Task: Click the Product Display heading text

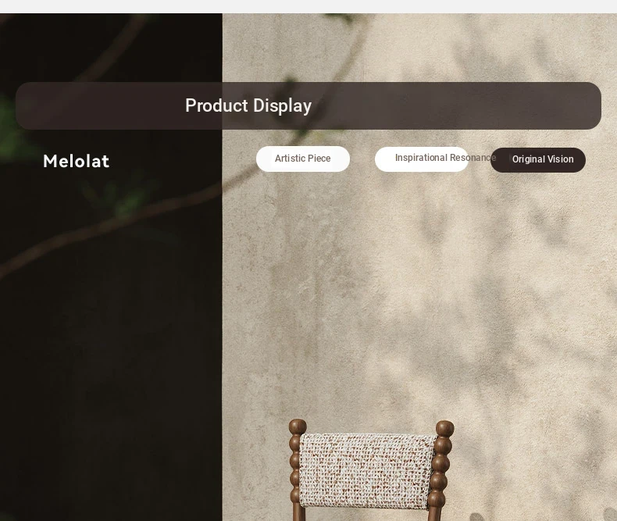Action: pos(248,105)
